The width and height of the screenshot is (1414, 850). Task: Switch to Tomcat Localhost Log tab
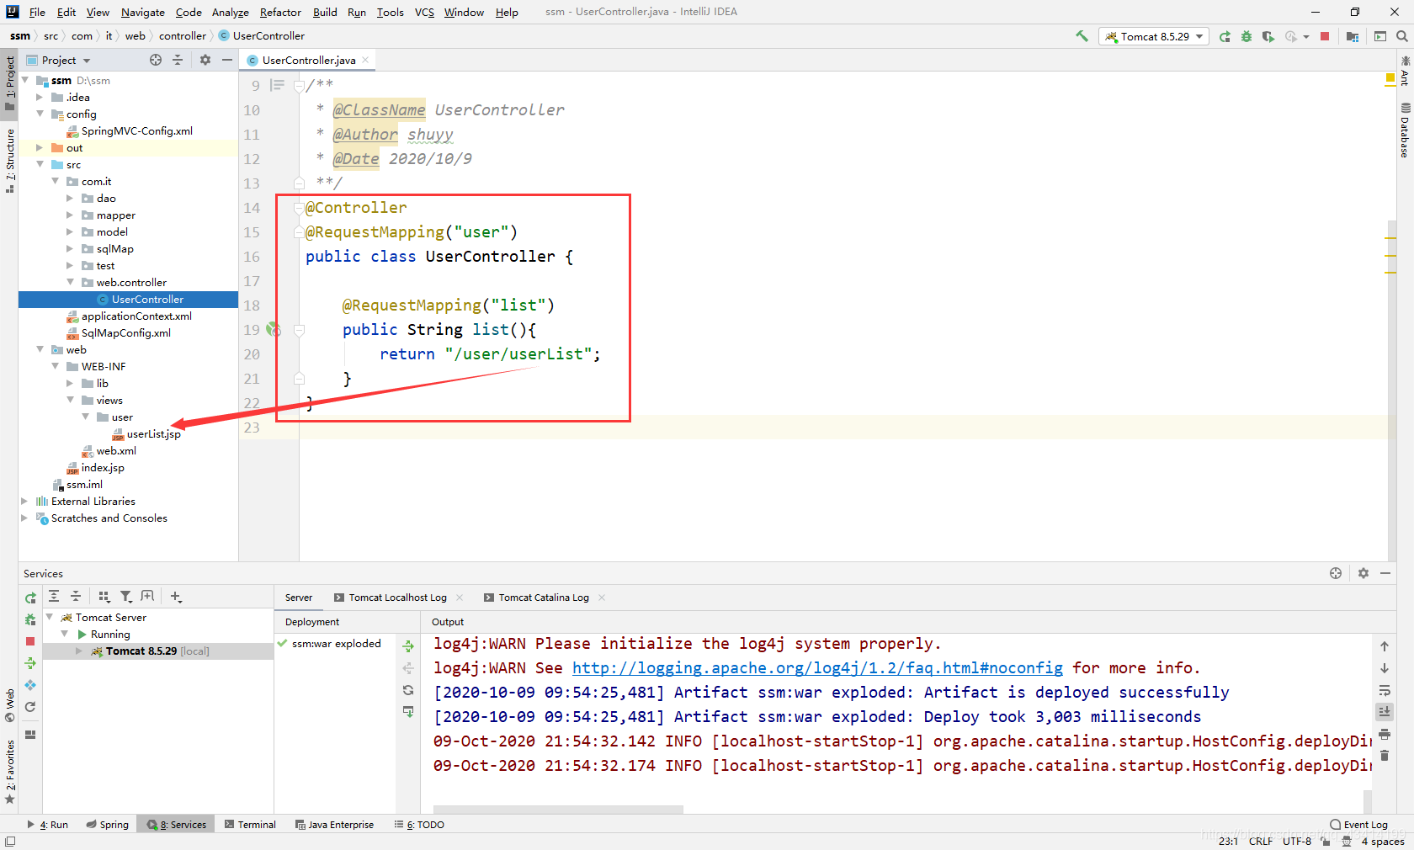pos(397,598)
